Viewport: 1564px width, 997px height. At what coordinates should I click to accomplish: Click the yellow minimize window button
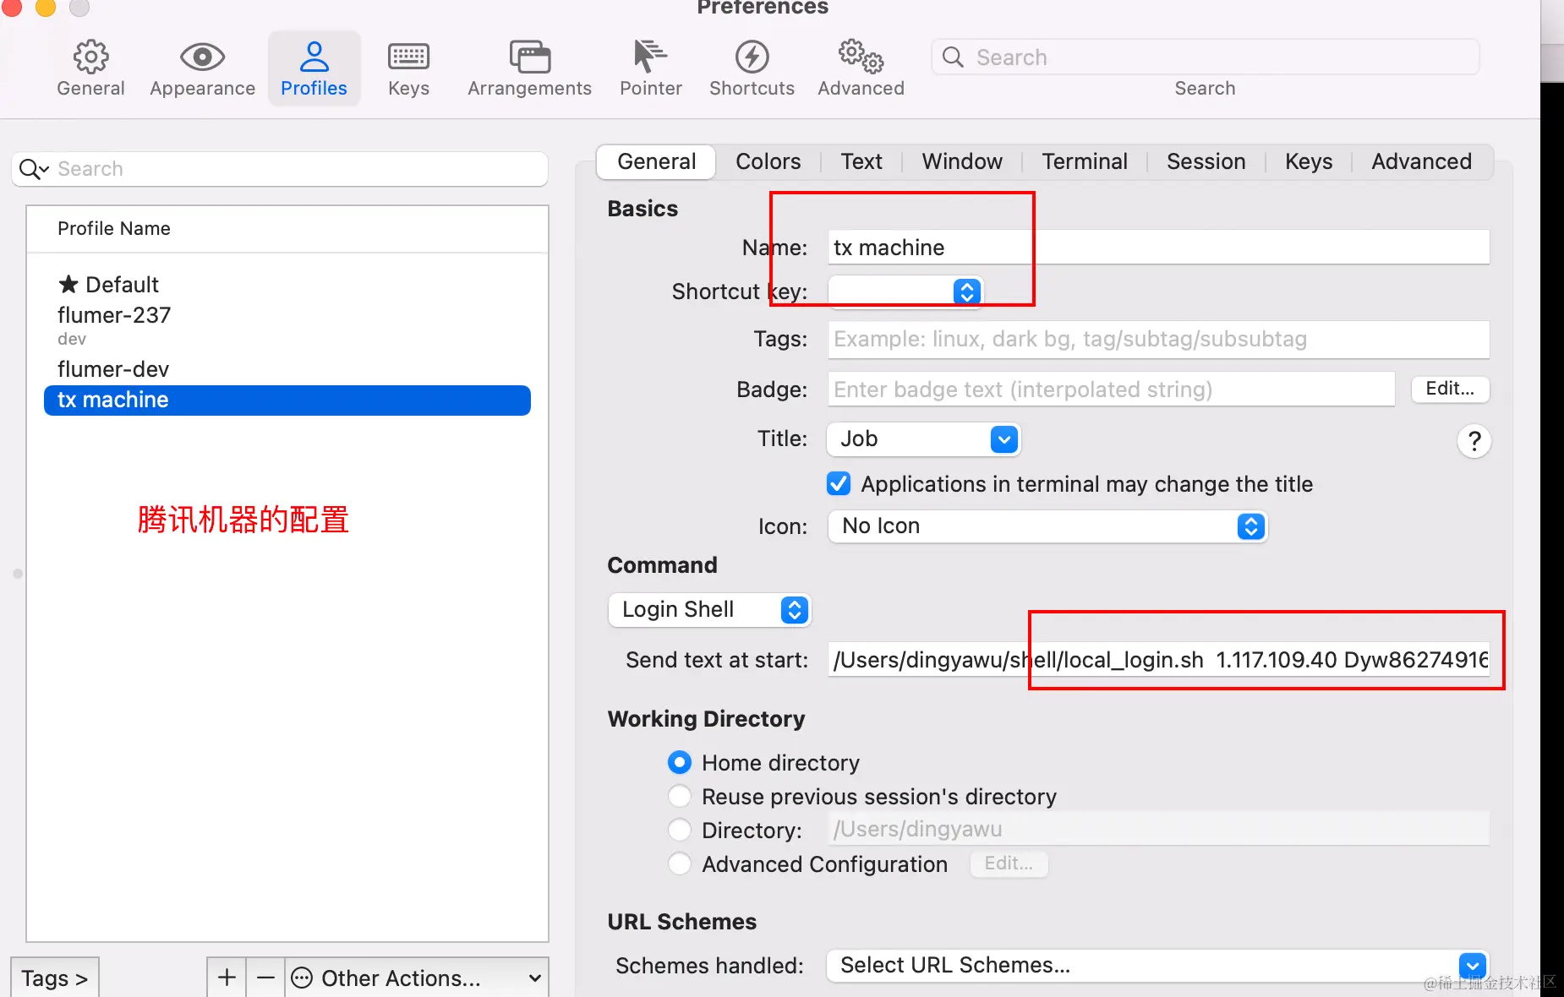45,8
